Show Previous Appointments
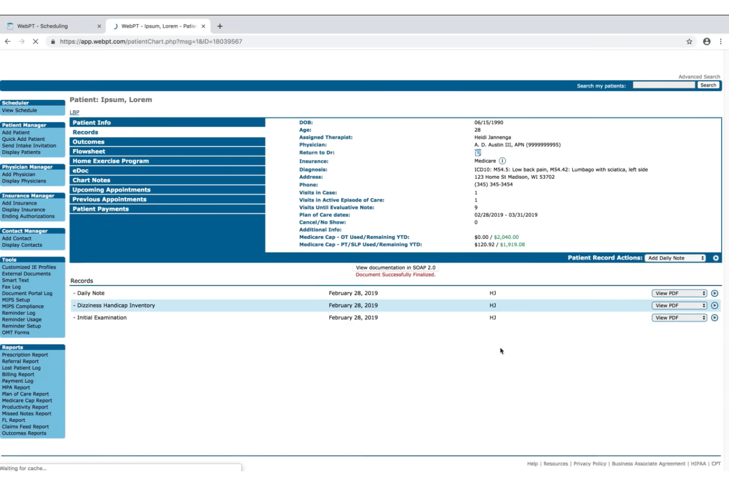 tap(167, 199)
